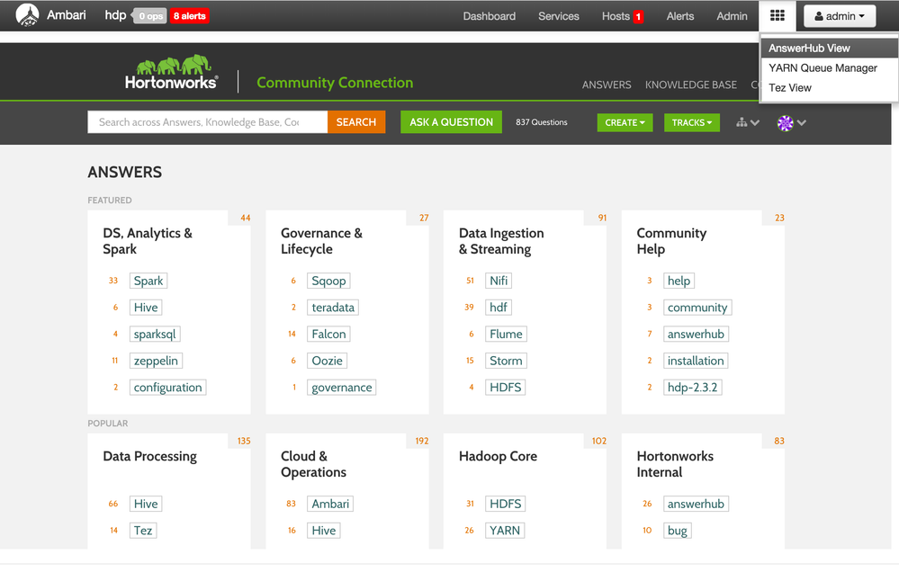Click the purple user avatar icon
Viewport: 899px width, 572px height.
coord(785,123)
